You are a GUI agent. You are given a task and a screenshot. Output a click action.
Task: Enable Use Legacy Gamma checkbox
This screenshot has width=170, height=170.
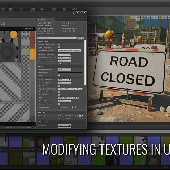[x=59, y=104]
